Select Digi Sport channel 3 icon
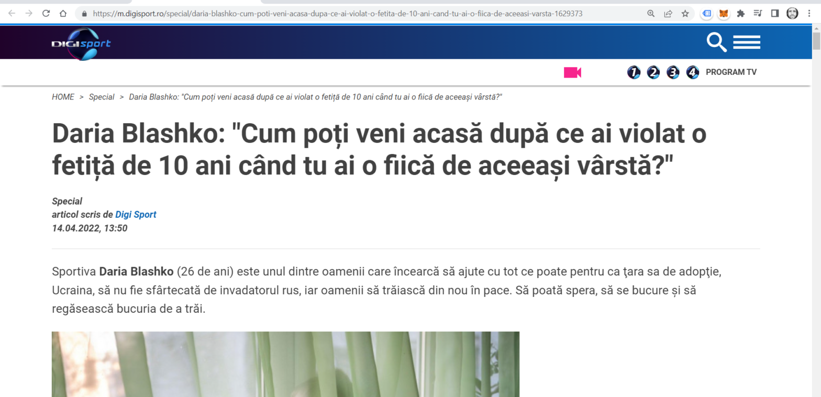The width and height of the screenshot is (821, 397). tap(673, 72)
